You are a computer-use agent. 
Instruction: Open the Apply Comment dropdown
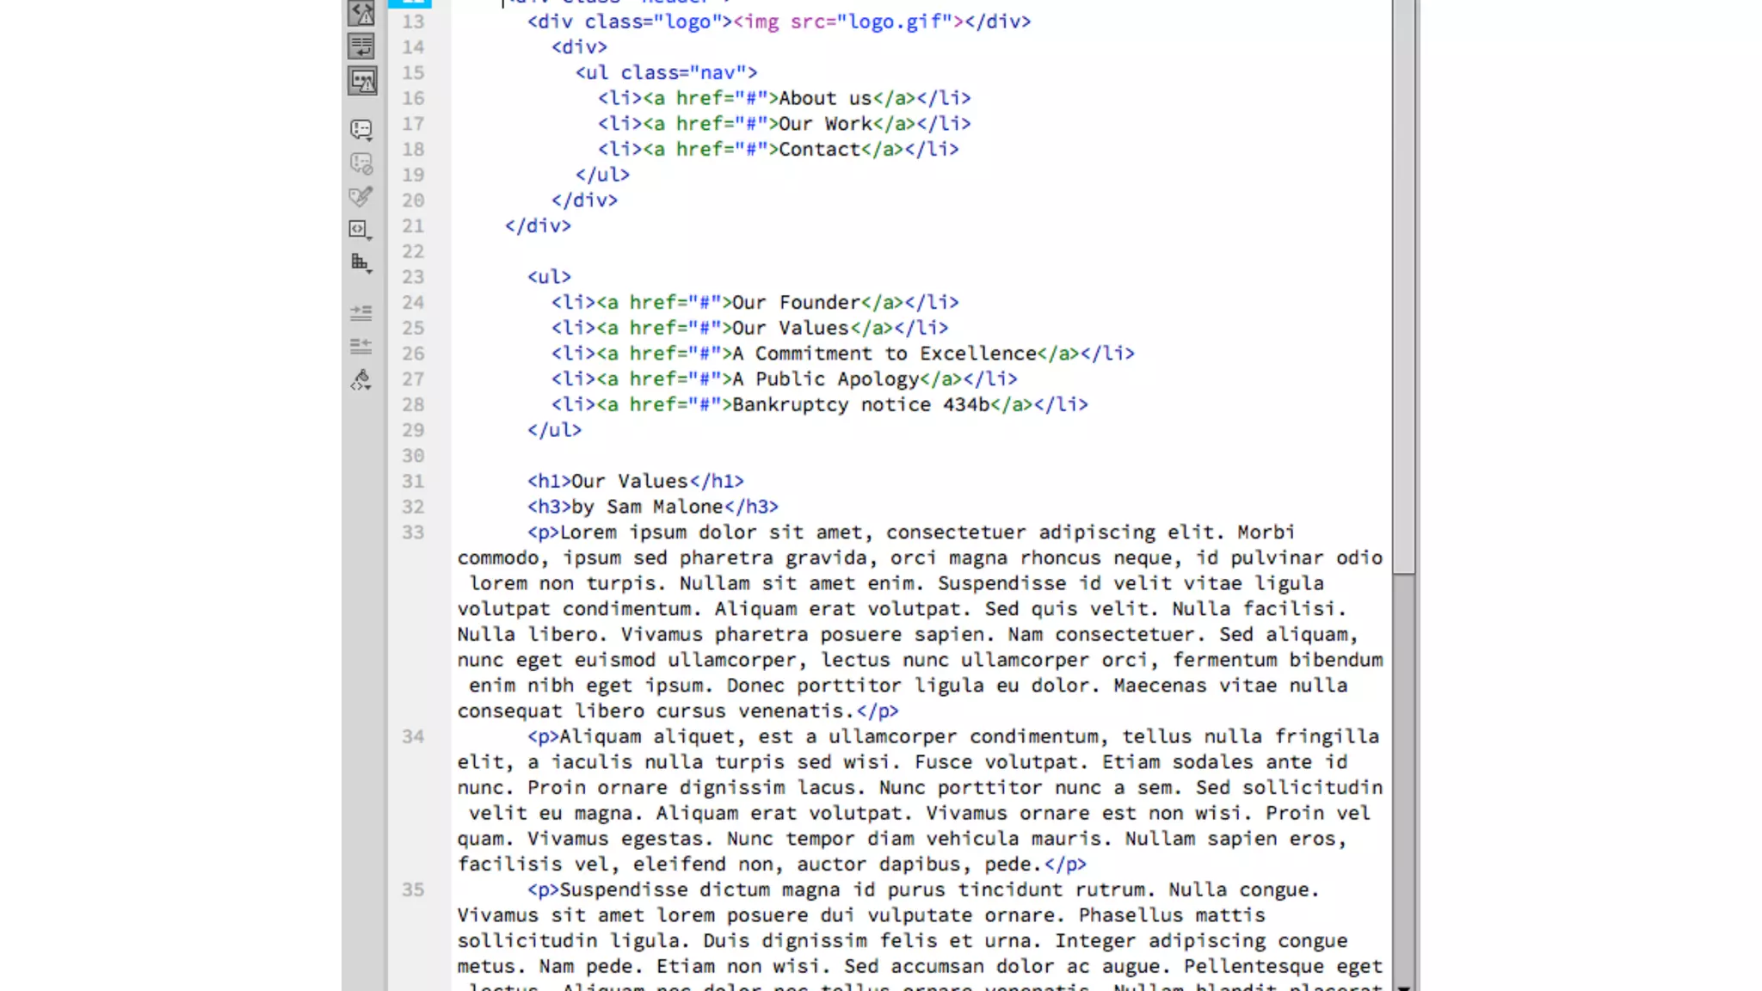tap(361, 130)
